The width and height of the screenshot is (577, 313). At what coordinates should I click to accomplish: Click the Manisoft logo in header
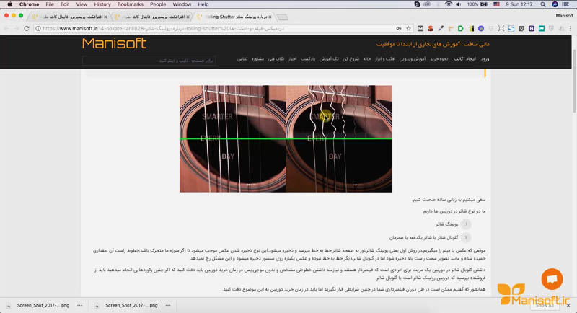[x=115, y=43]
